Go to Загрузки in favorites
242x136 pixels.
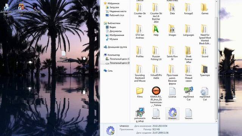click(114, 7)
